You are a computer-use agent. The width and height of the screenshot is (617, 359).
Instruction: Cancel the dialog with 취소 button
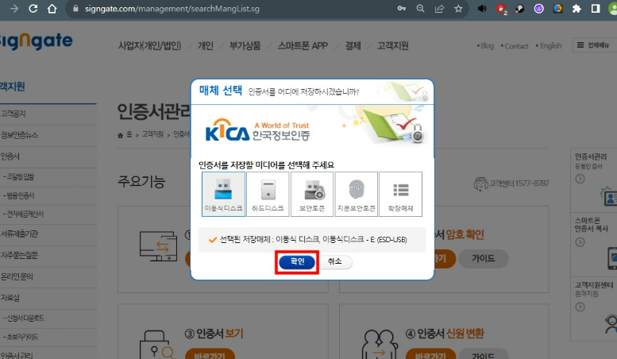tap(335, 262)
